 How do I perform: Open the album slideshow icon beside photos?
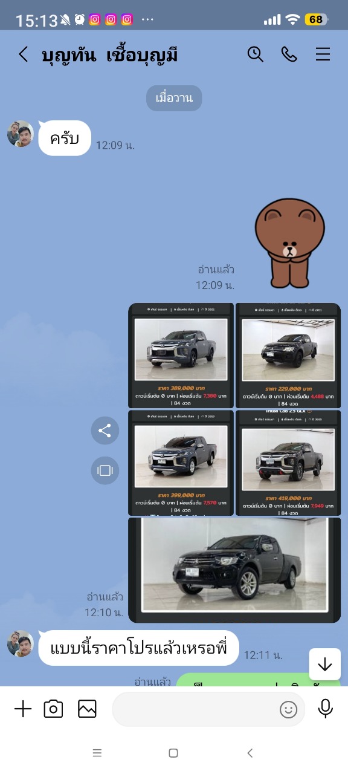(105, 470)
